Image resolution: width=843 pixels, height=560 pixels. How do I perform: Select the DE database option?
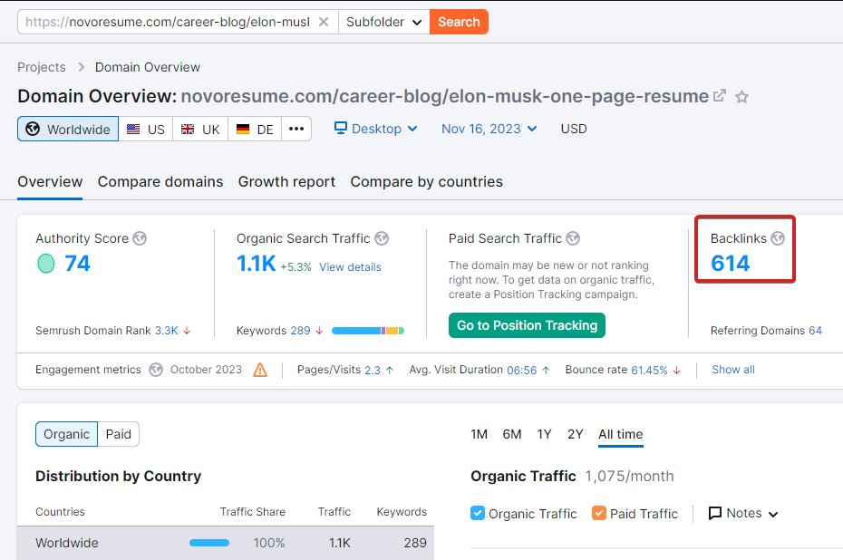(x=255, y=129)
